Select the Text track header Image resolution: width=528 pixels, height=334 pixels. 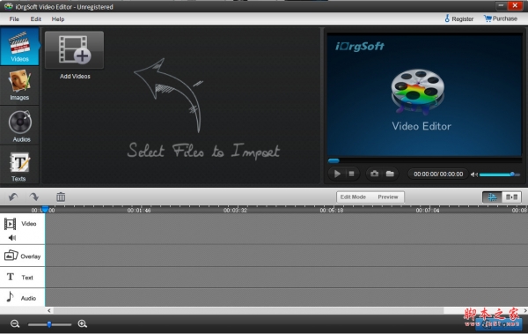(22, 278)
